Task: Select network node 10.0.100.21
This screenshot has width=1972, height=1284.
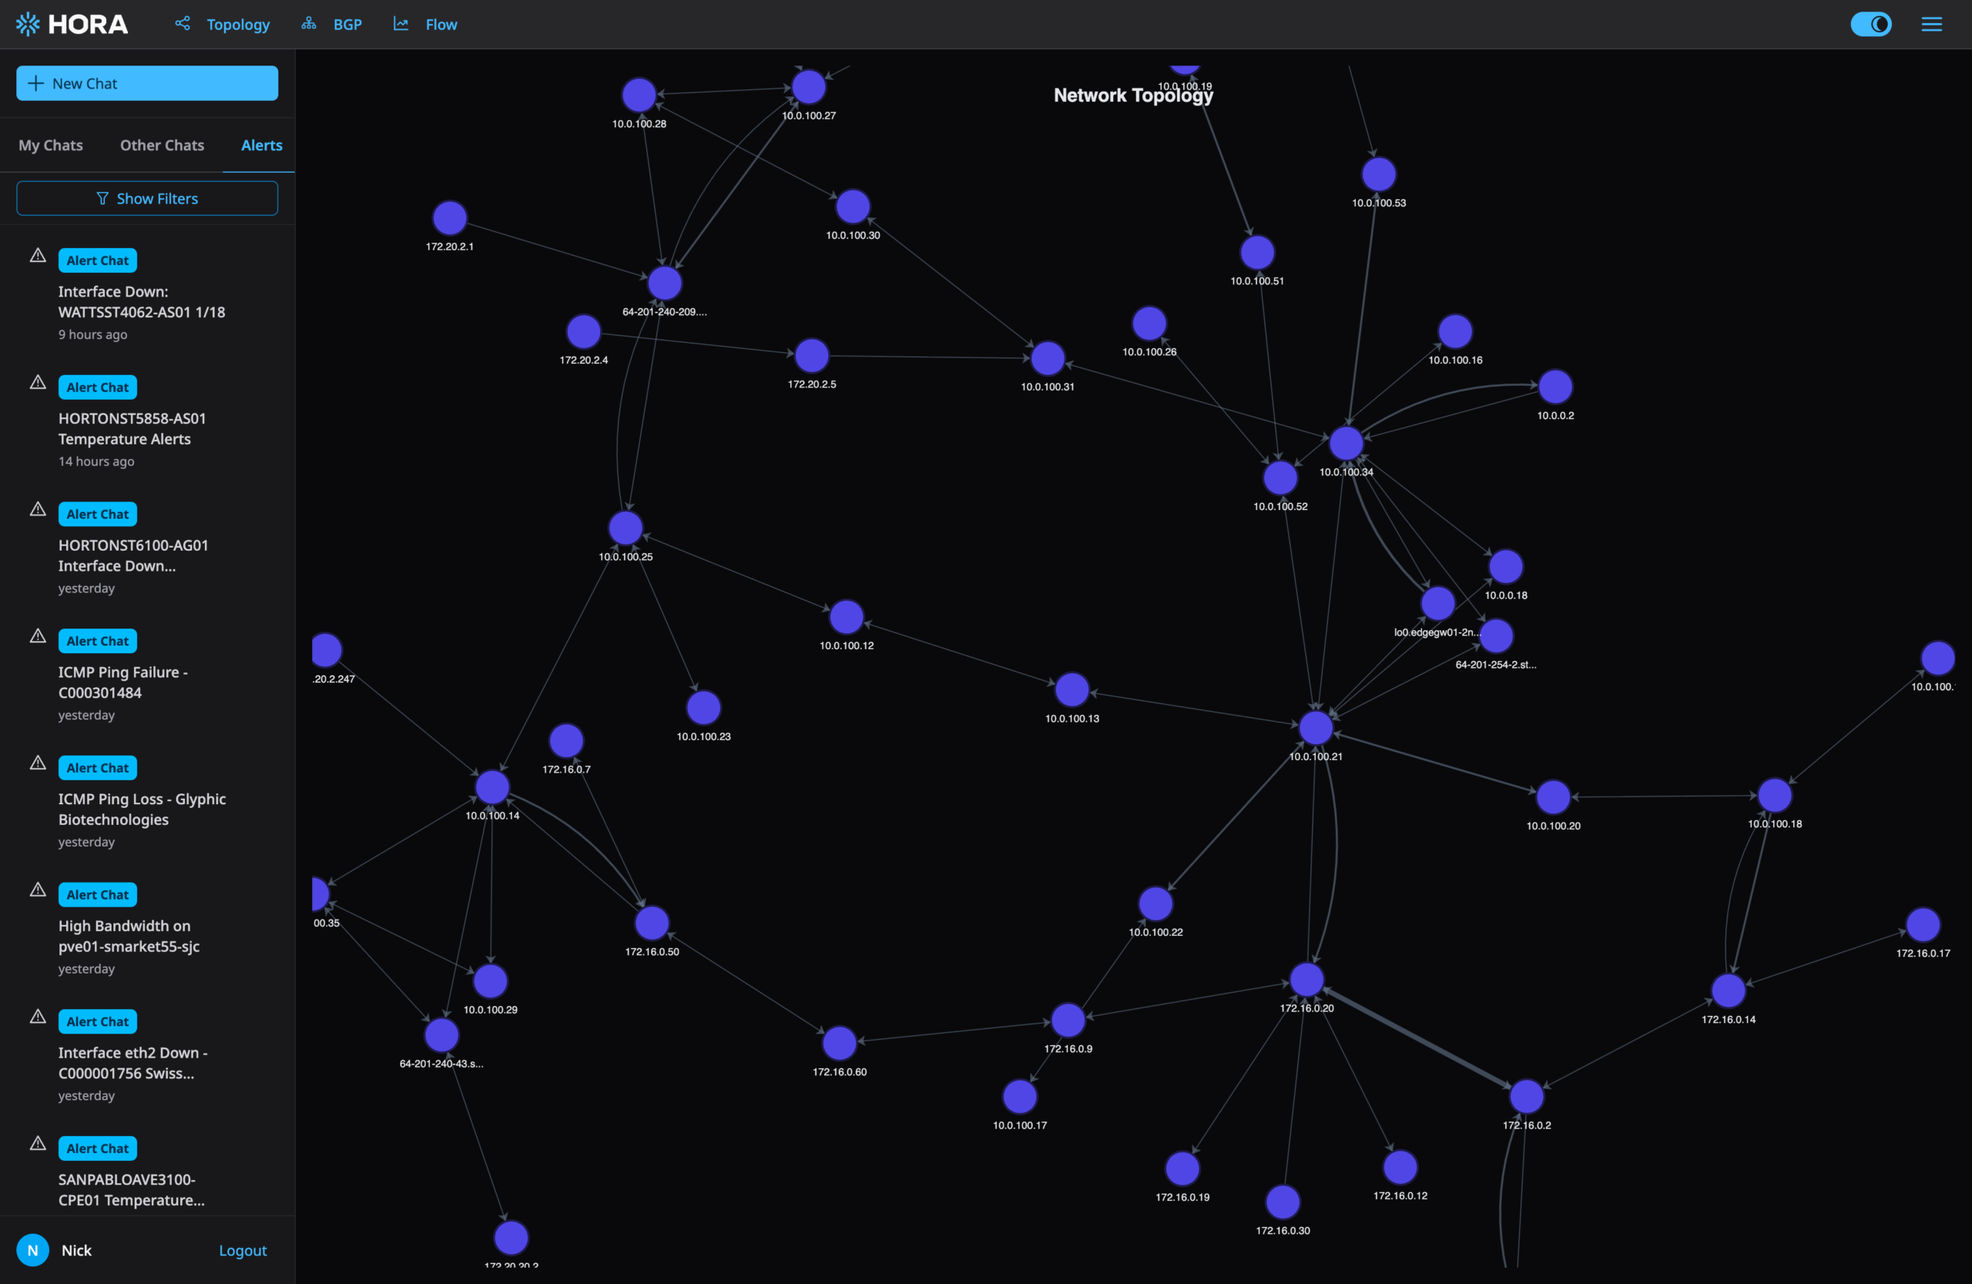Action: [x=1315, y=727]
